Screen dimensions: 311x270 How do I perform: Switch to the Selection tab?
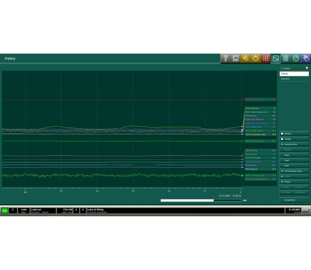[294, 79]
